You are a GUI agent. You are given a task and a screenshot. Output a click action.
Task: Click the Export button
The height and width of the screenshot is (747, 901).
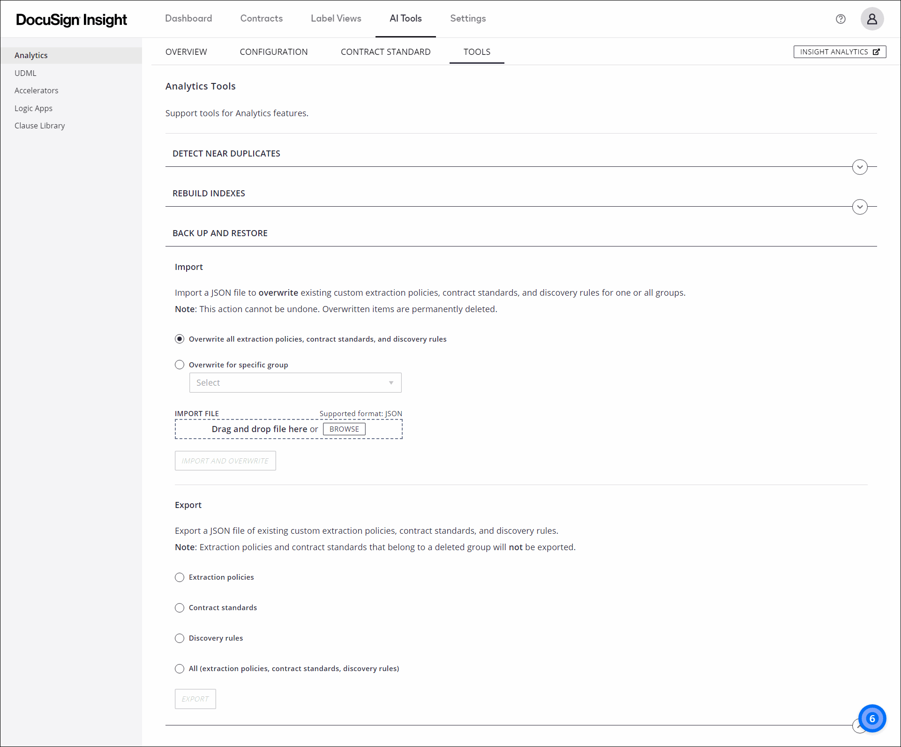click(x=195, y=699)
